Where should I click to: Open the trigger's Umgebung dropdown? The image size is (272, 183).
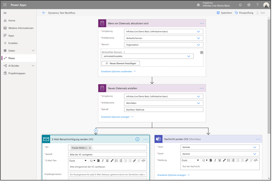164,31
